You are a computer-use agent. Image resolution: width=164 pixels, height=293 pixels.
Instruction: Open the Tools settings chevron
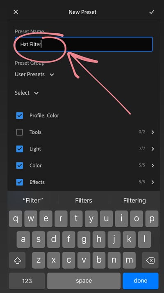tap(153, 132)
